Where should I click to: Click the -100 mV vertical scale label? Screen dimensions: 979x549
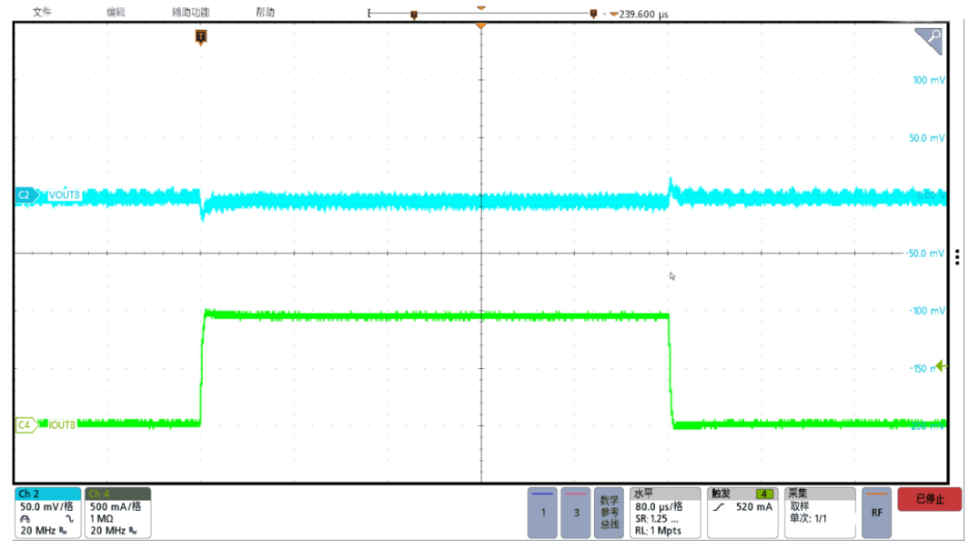926,311
